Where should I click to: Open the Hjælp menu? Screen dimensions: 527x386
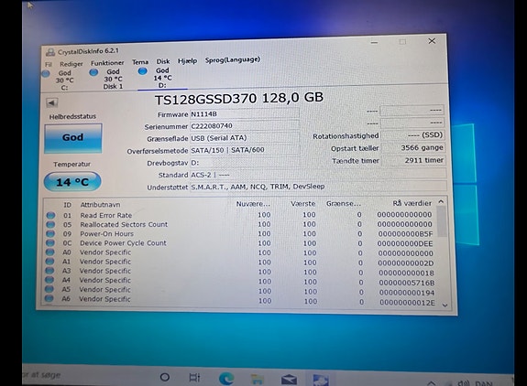point(187,61)
